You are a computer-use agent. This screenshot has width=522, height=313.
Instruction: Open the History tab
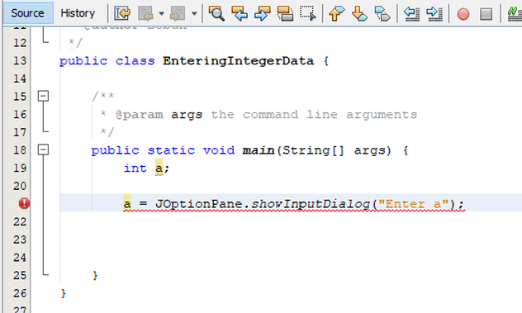coord(78,13)
